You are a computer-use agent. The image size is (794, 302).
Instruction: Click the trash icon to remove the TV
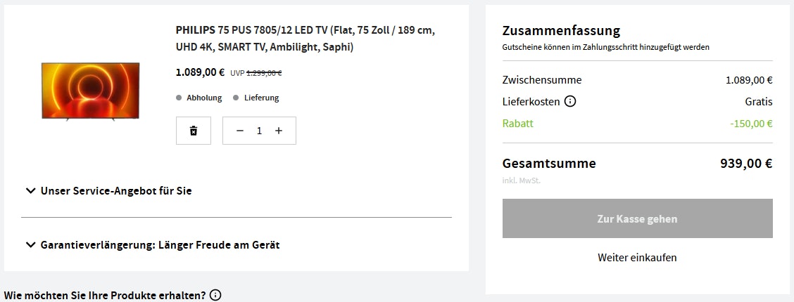194,131
